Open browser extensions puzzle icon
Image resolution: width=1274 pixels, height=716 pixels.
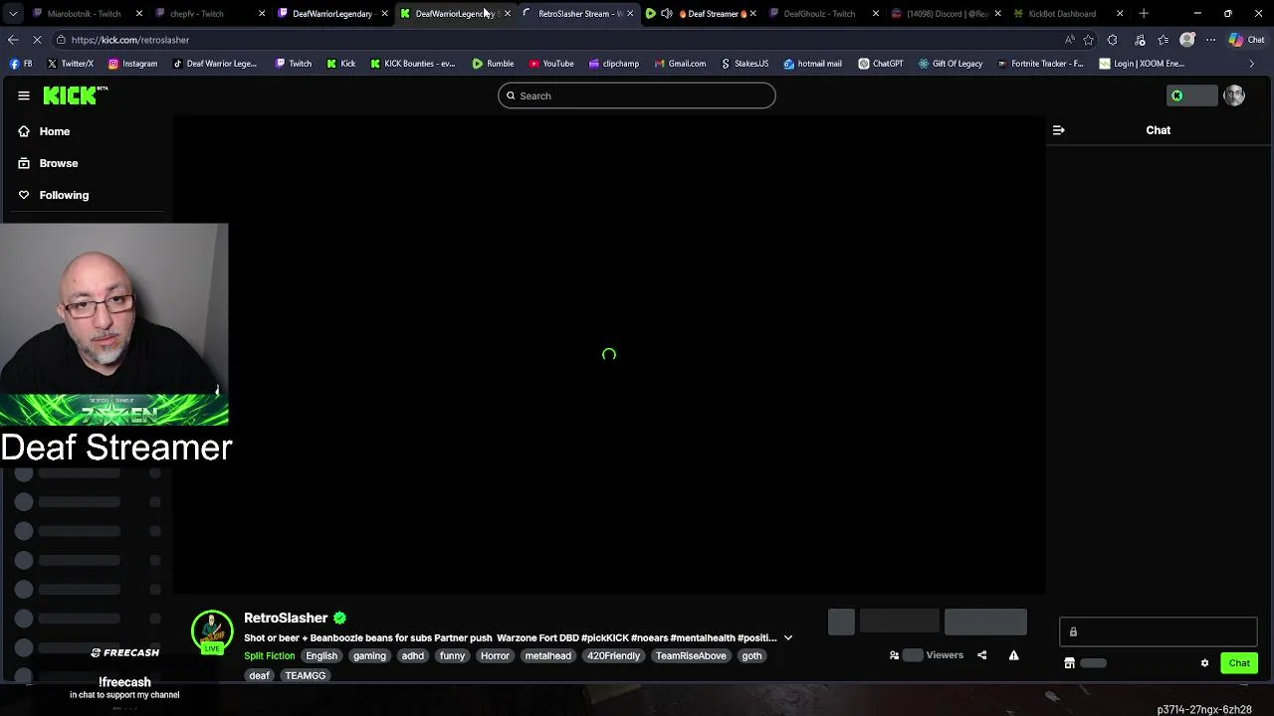click(x=1113, y=40)
